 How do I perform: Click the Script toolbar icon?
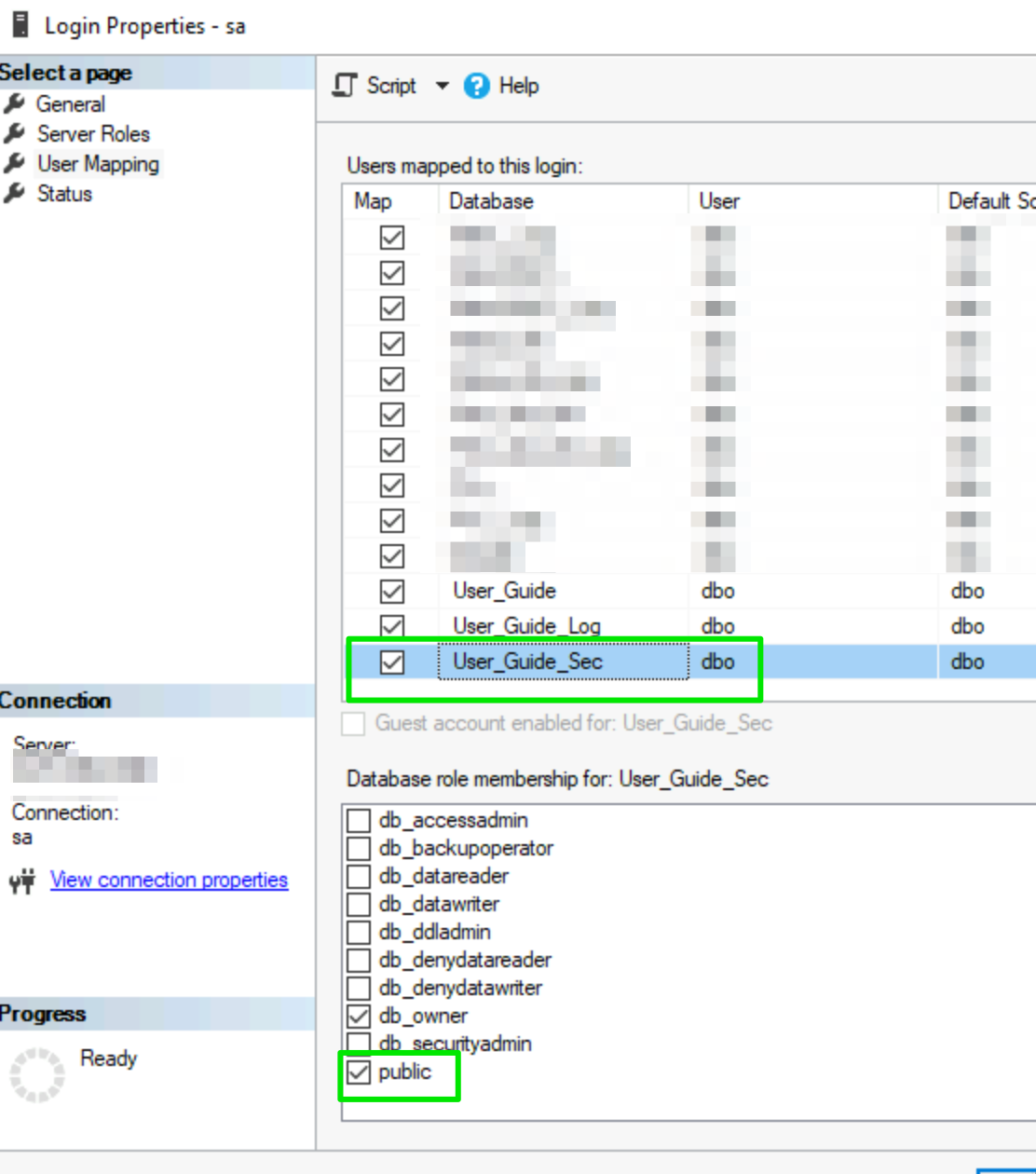click(346, 86)
